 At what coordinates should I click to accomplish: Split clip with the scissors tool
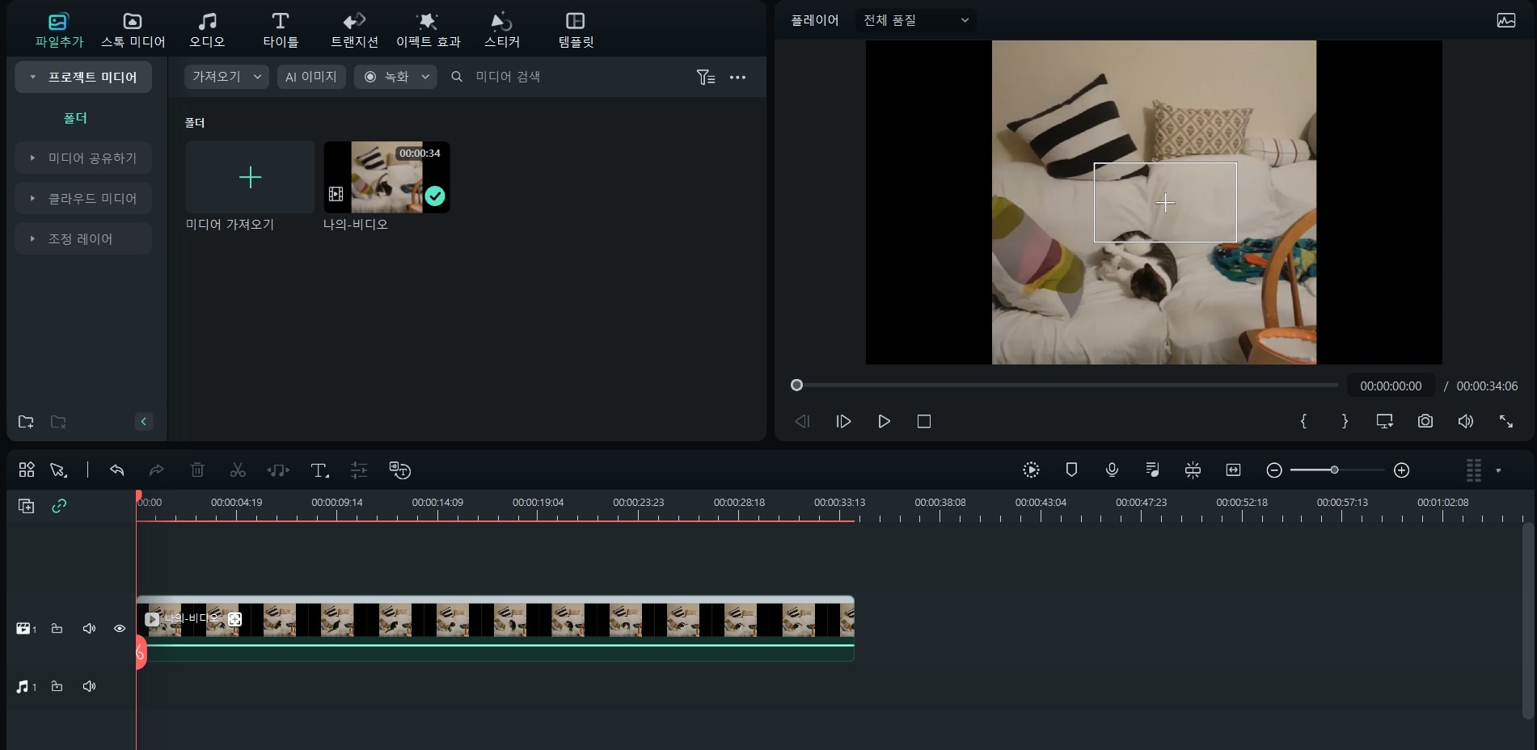pos(238,470)
